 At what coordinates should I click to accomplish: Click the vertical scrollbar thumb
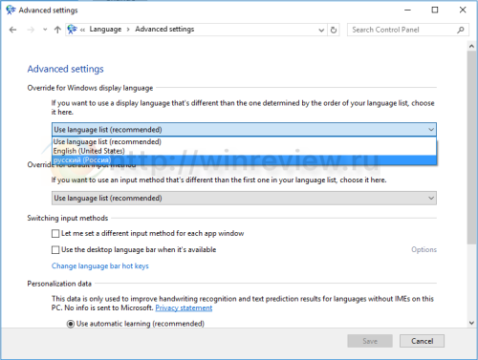(472, 147)
